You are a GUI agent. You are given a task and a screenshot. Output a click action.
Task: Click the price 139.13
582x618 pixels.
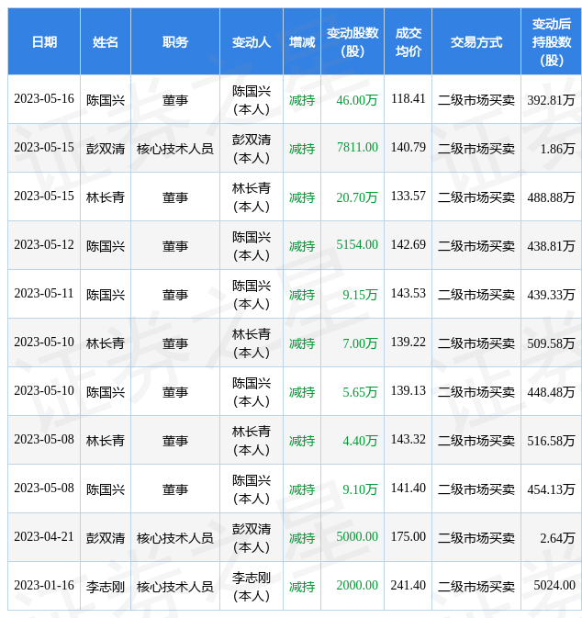(x=409, y=390)
